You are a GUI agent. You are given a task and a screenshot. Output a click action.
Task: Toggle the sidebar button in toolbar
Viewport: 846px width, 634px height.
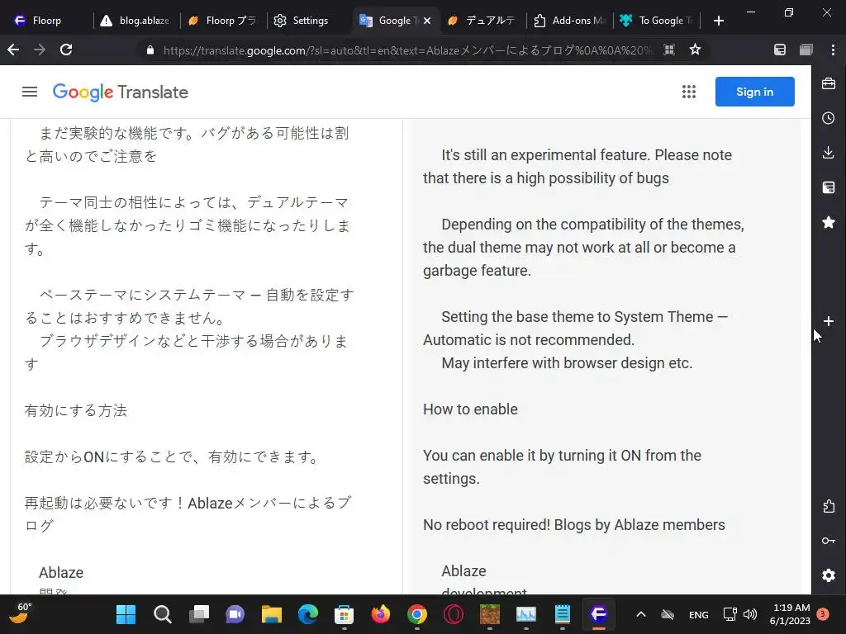point(780,50)
